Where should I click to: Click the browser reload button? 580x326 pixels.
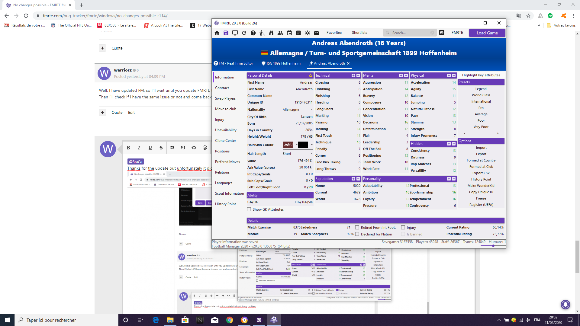point(26,16)
